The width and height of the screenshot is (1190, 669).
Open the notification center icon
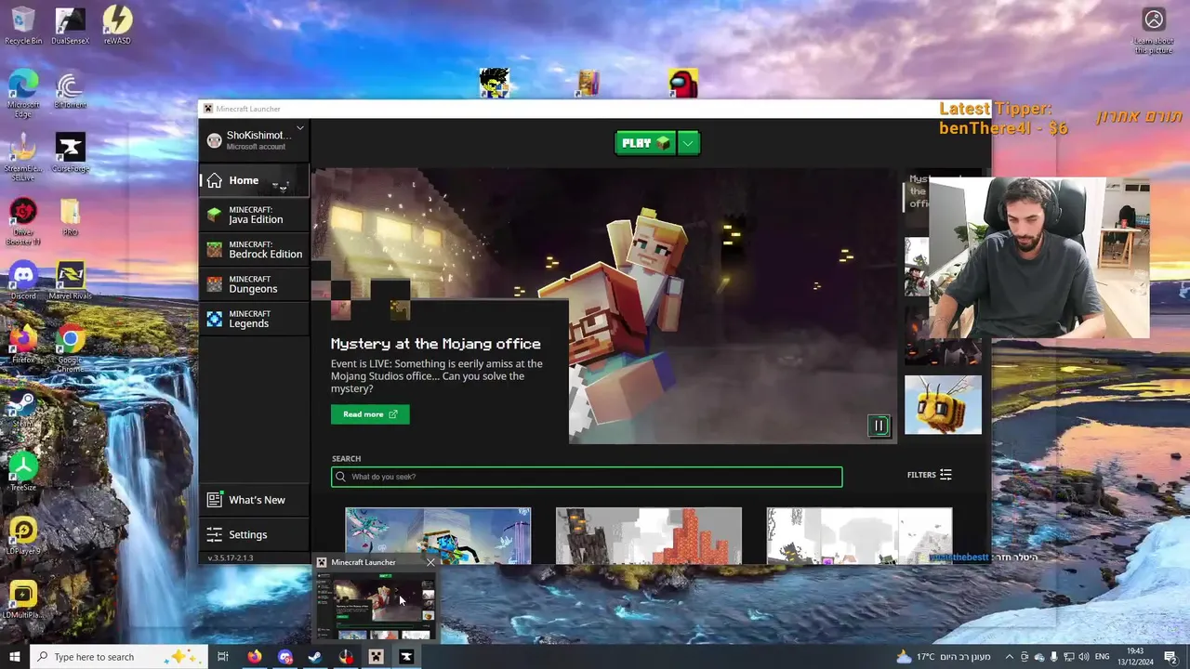1171,657
